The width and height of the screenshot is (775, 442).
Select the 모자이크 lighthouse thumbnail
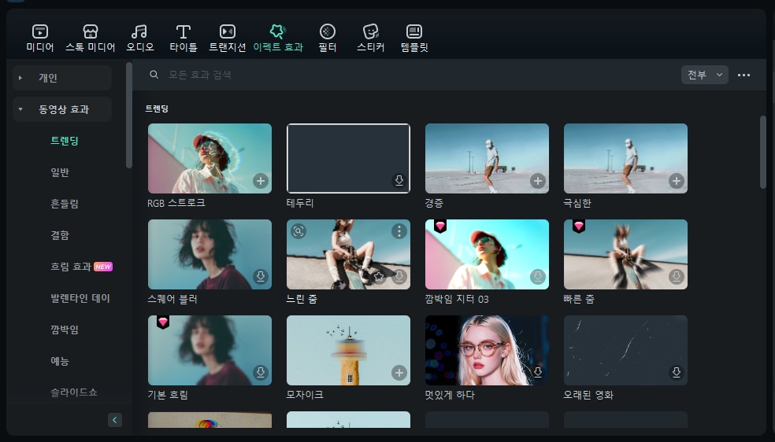point(348,350)
